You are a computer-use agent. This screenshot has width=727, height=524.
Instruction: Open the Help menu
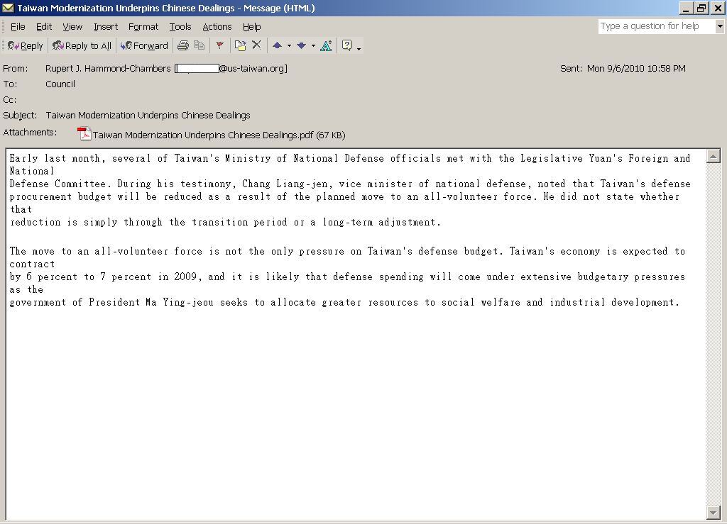click(252, 27)
